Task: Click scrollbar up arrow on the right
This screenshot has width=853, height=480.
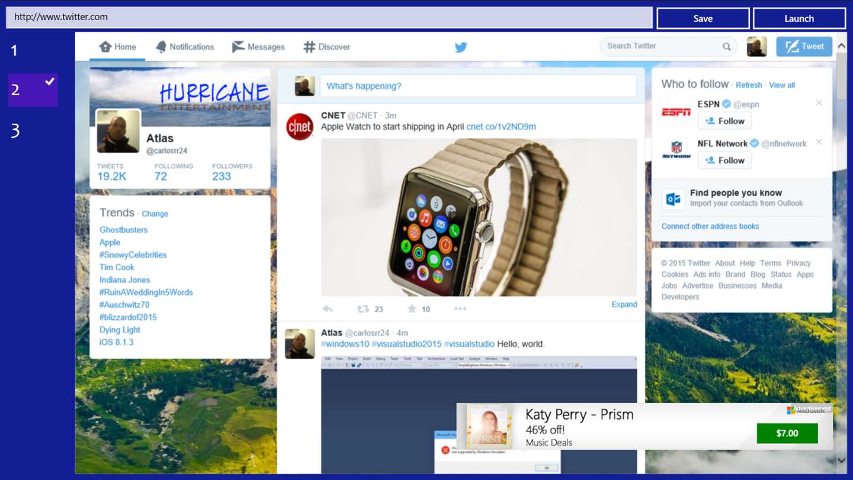Action: point(841,46)
